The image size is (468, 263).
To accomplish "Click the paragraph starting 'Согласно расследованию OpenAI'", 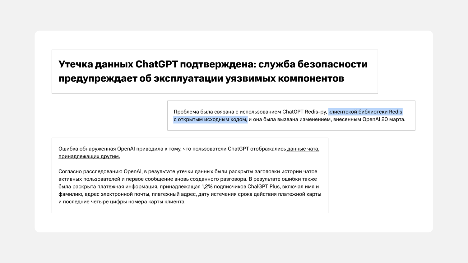I will click(x=190, y=186).
